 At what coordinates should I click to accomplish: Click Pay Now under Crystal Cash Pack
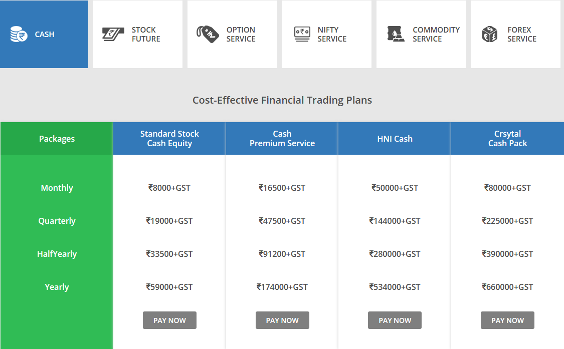coord(507,320)
